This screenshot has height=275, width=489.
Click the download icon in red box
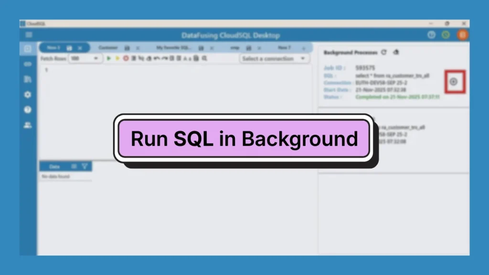[x=454, y=82]
